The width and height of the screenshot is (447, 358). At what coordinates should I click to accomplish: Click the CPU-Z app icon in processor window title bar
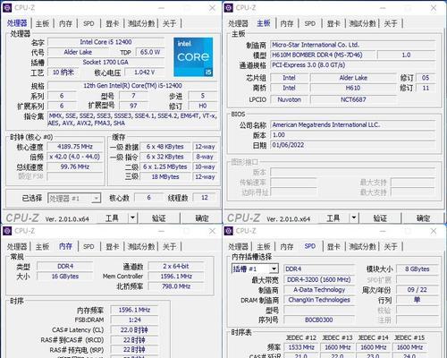[x=7, y=7]
